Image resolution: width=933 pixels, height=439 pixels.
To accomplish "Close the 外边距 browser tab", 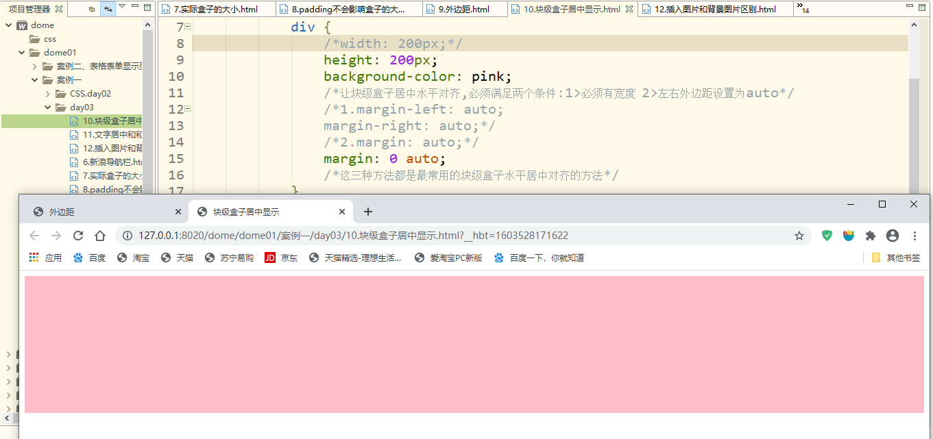I will coord(178,212).
